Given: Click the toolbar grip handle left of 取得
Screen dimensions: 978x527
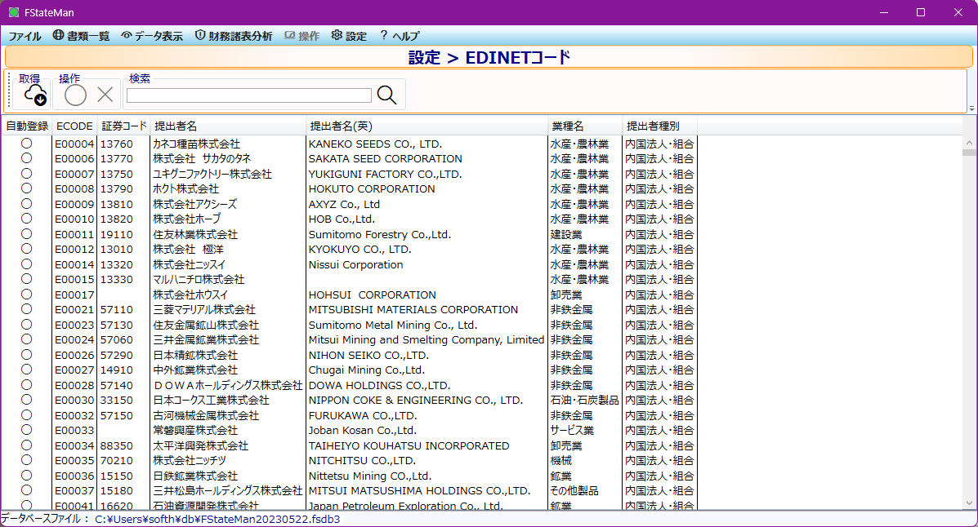Looking at the screenshot, I should [x=9, y=91].
